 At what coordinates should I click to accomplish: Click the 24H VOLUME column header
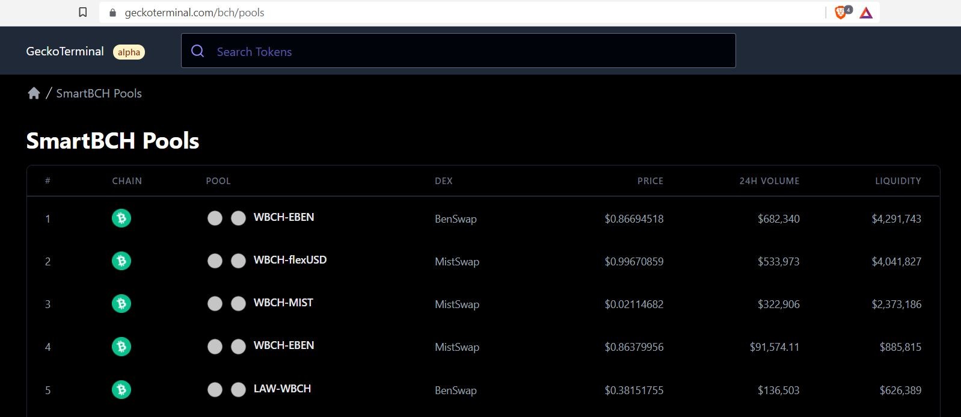click(x=769, y=181)
